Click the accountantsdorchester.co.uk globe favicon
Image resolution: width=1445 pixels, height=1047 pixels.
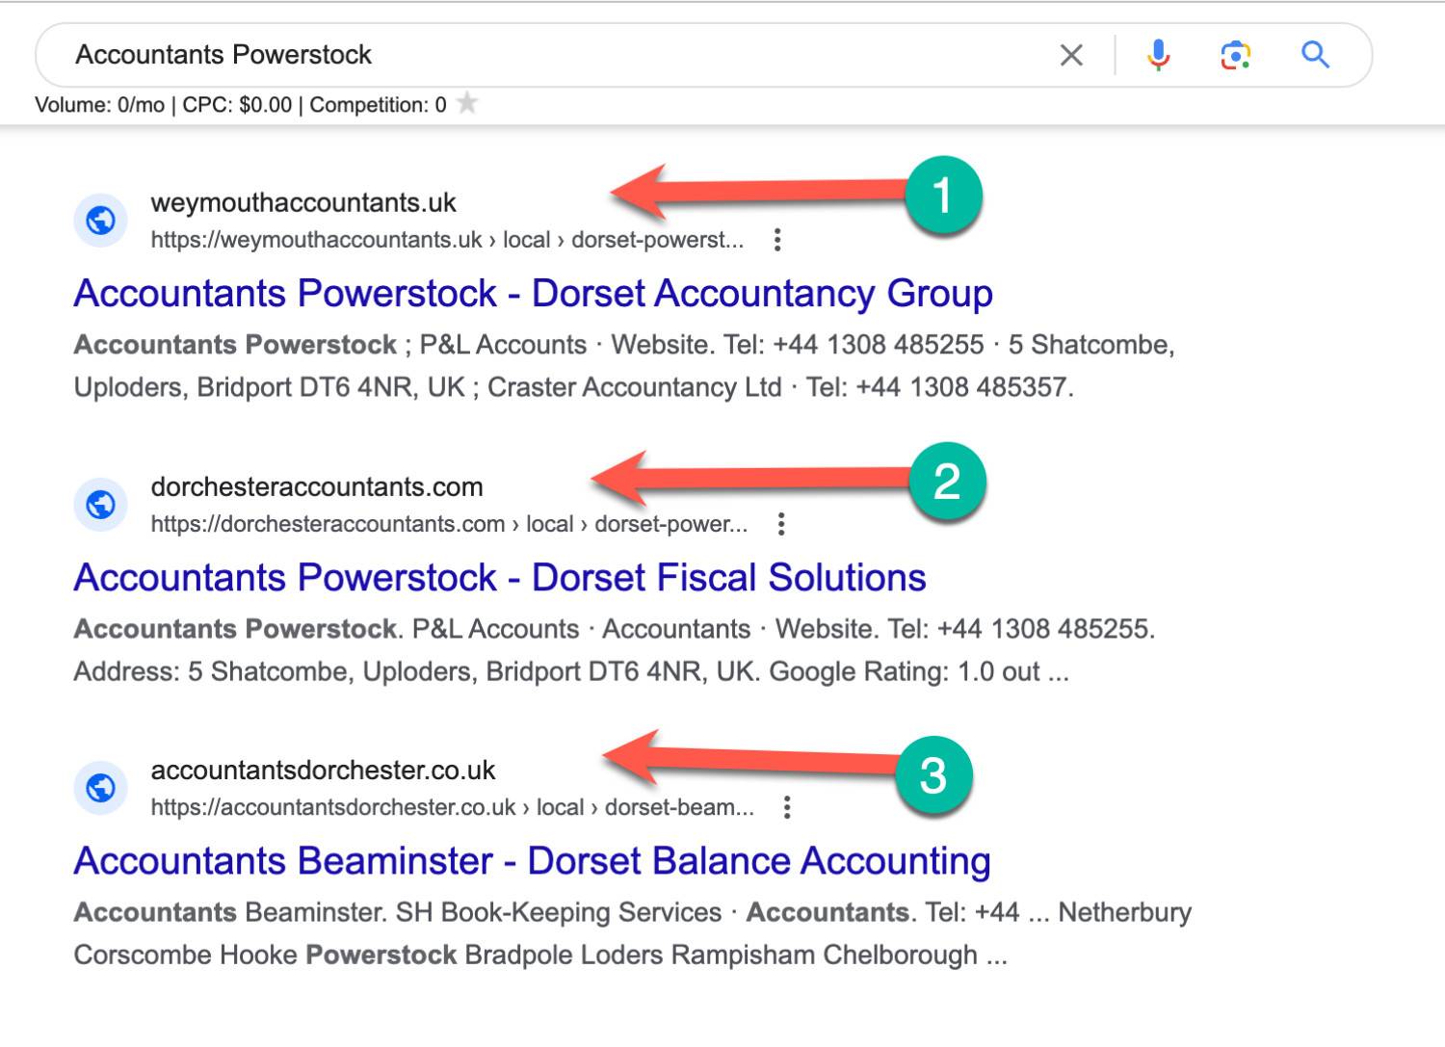tap(101, 788)
